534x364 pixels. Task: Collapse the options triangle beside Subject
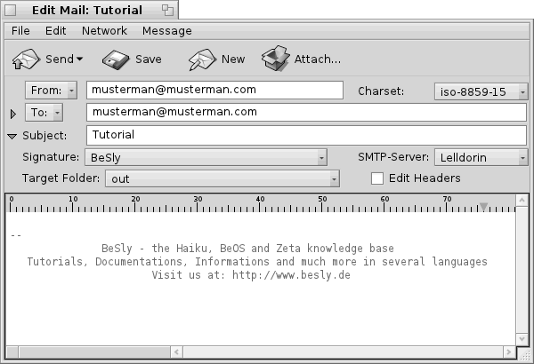coord(12,136)
